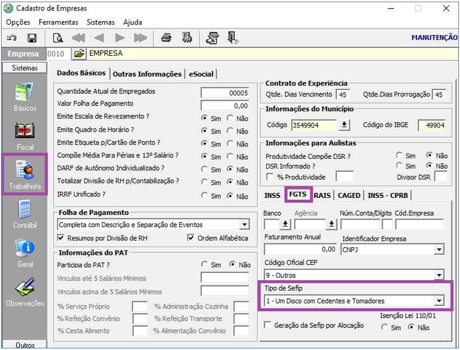Switch to INSS tab
The height and width of the screenshot is (350, 460).
[x=272, y=195]
